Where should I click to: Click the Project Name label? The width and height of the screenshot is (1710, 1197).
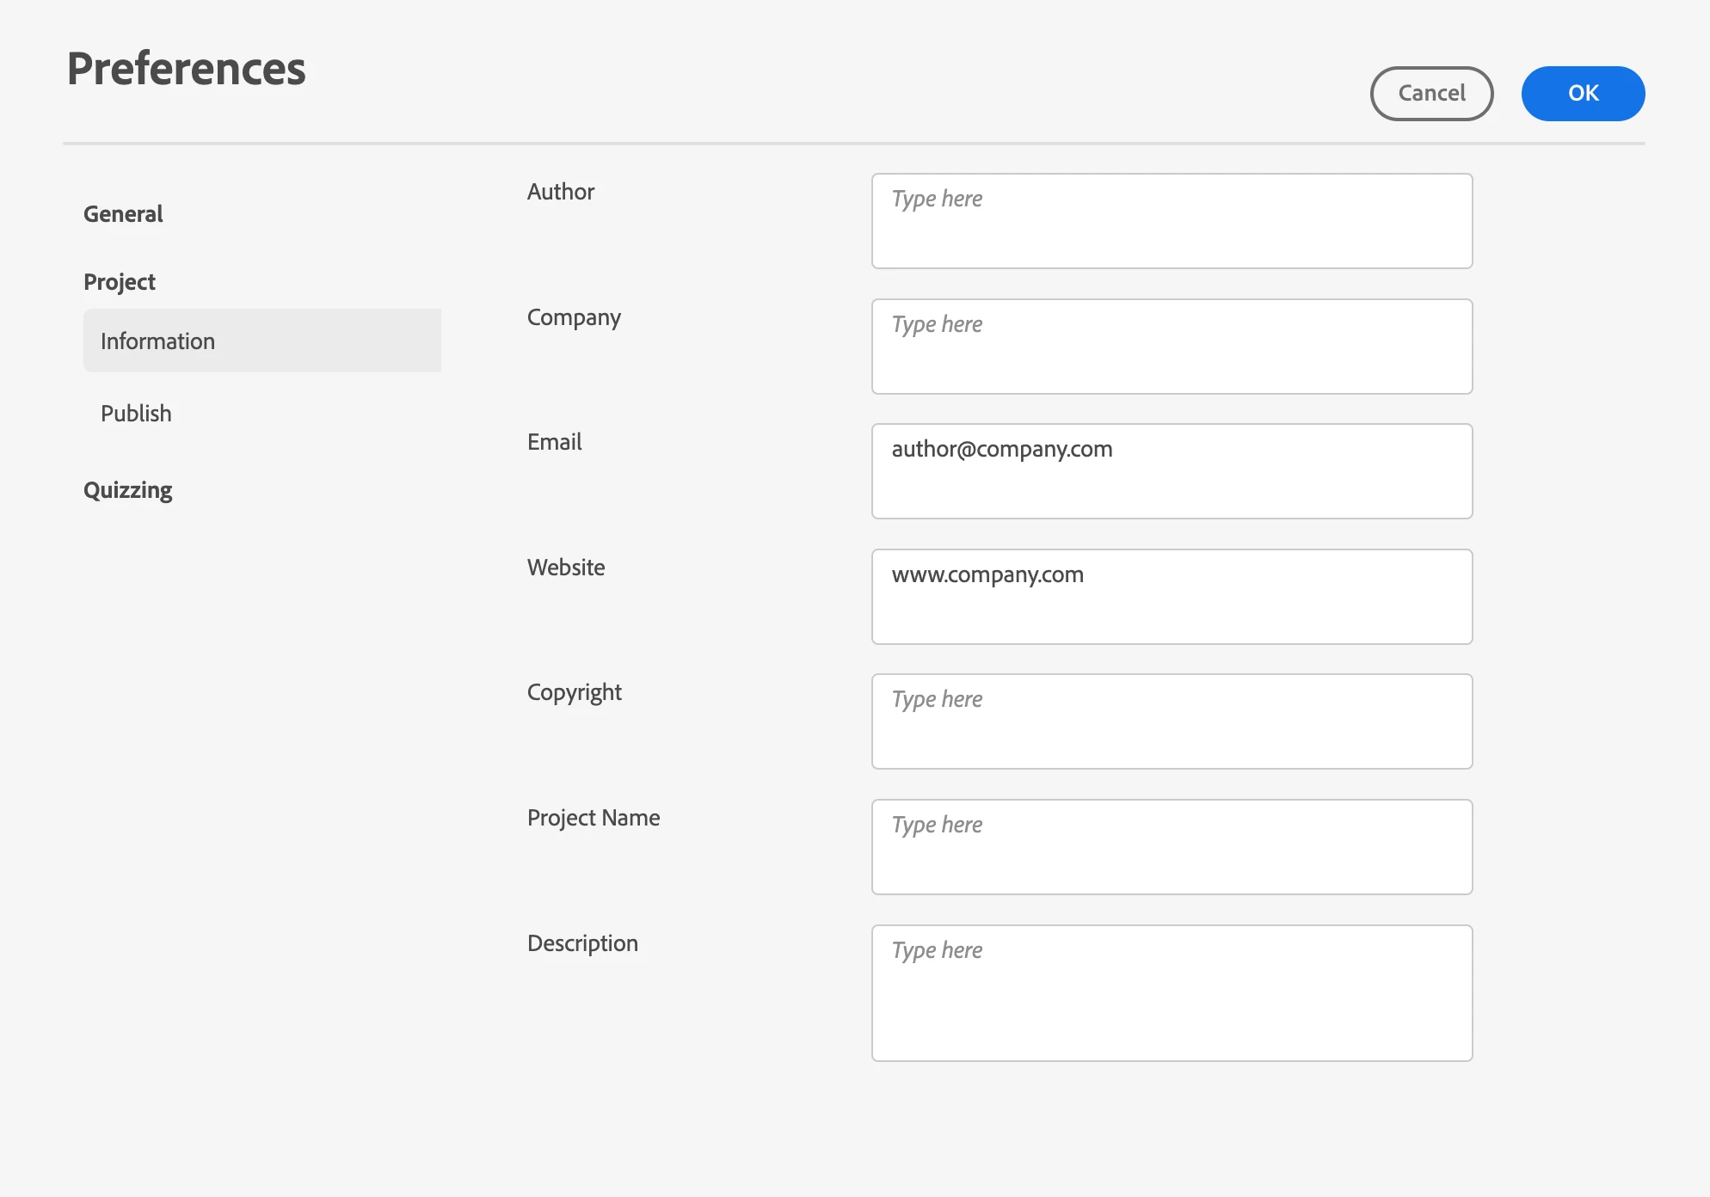point(594,818)
